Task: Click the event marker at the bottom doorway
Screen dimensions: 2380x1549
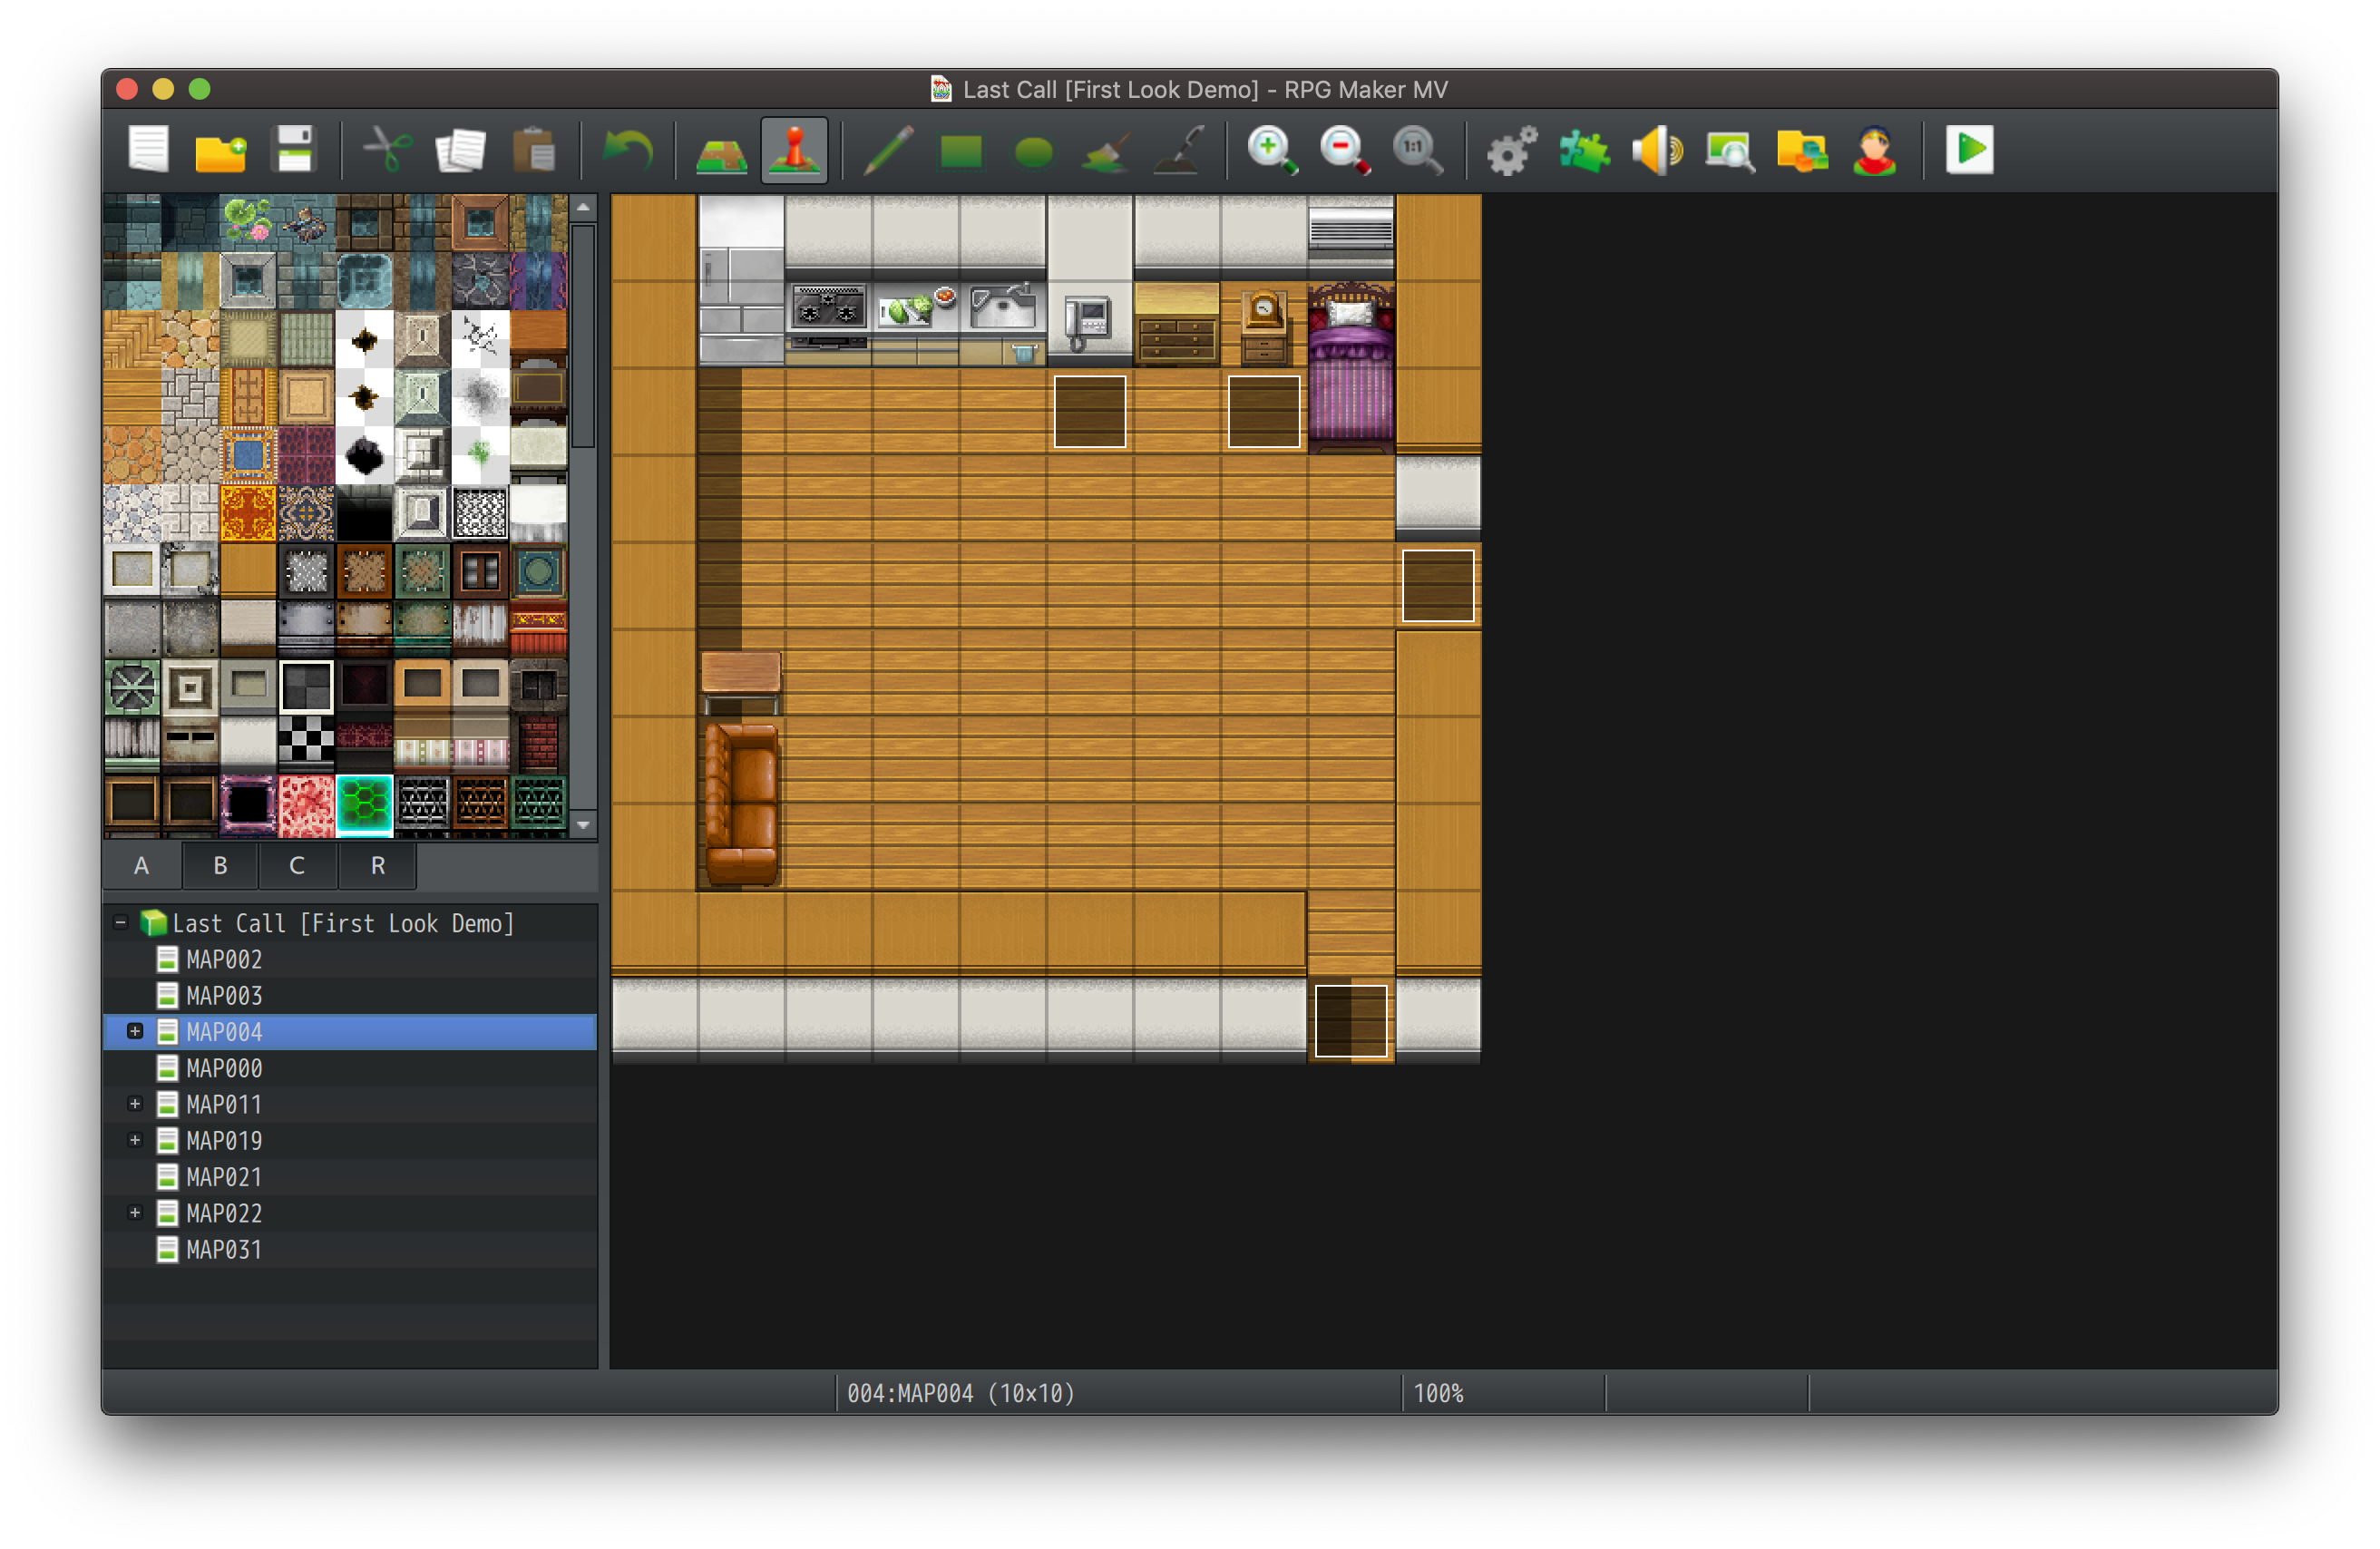Action: tap(1351, 1021)
